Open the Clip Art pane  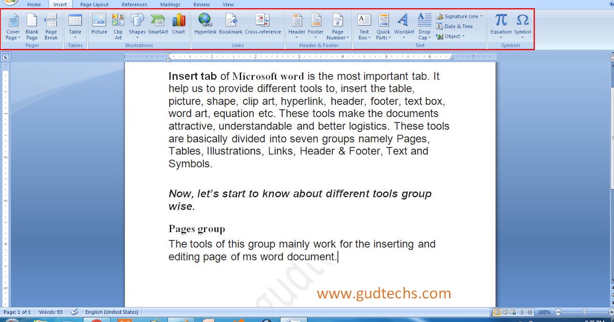coord(118,26)
